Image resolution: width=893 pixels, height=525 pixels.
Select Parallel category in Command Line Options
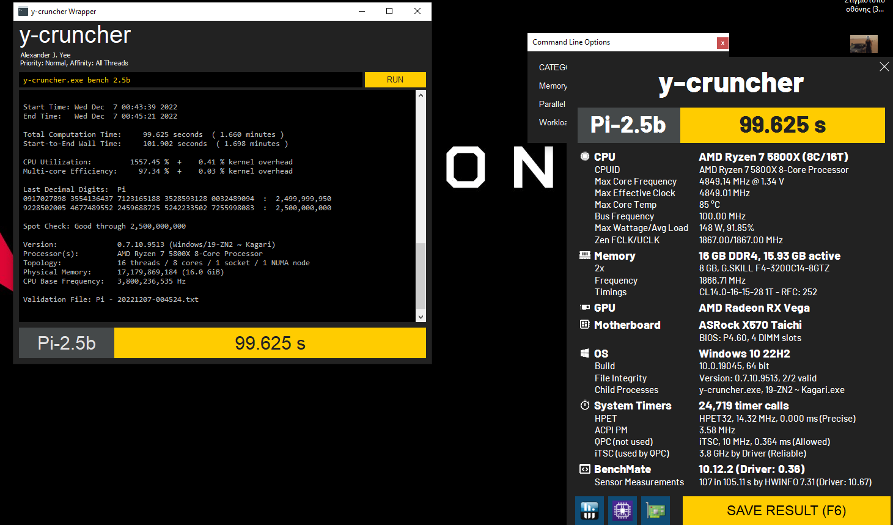[552, 104]
